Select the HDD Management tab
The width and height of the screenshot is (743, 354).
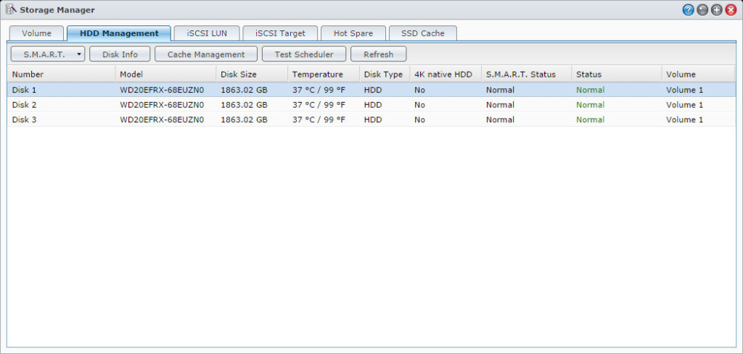[119, 33]
